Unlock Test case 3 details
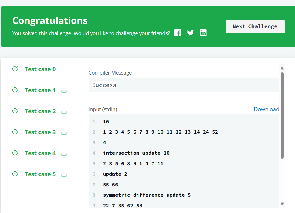Screen dimensions: 295x213 coord(63,132)
